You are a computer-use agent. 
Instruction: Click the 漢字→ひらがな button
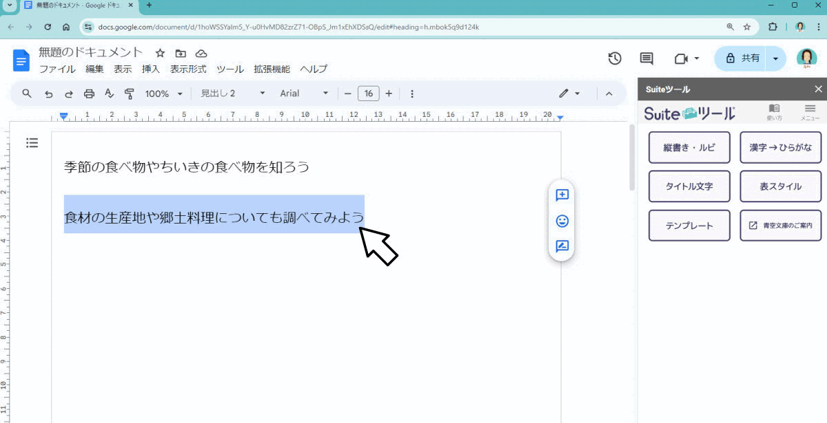pyautogui.click(x=780, y=147)
